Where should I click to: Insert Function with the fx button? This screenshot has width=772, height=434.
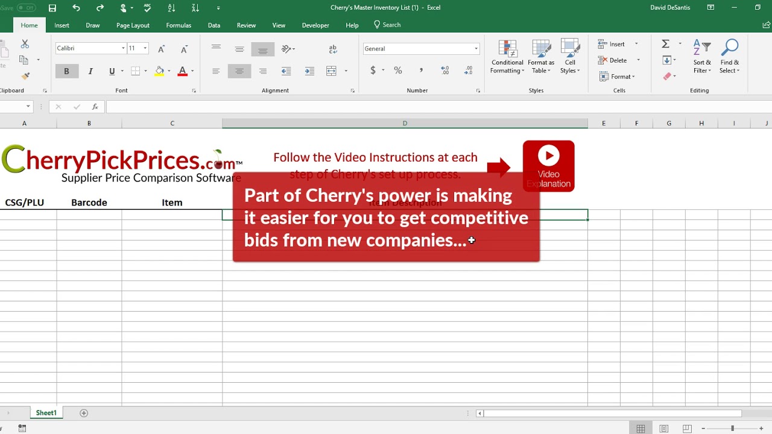click(x=95, y=107)
